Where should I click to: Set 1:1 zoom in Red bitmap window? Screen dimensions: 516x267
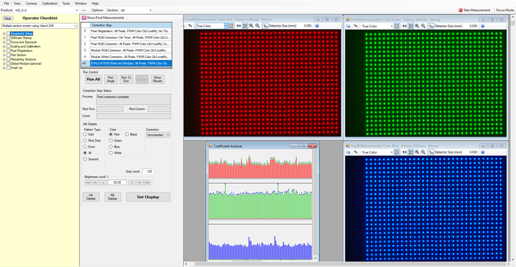click(x=238, y=26)
